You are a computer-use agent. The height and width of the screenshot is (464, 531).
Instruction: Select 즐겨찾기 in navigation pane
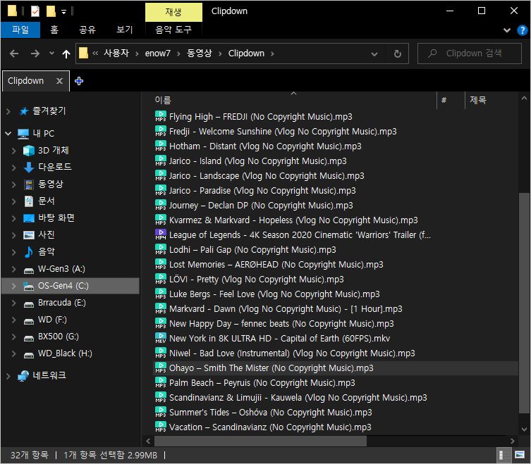tap(49, 111)
